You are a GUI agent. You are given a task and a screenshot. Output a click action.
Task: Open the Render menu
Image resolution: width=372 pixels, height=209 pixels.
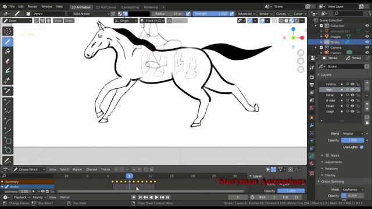click(33, 6)
